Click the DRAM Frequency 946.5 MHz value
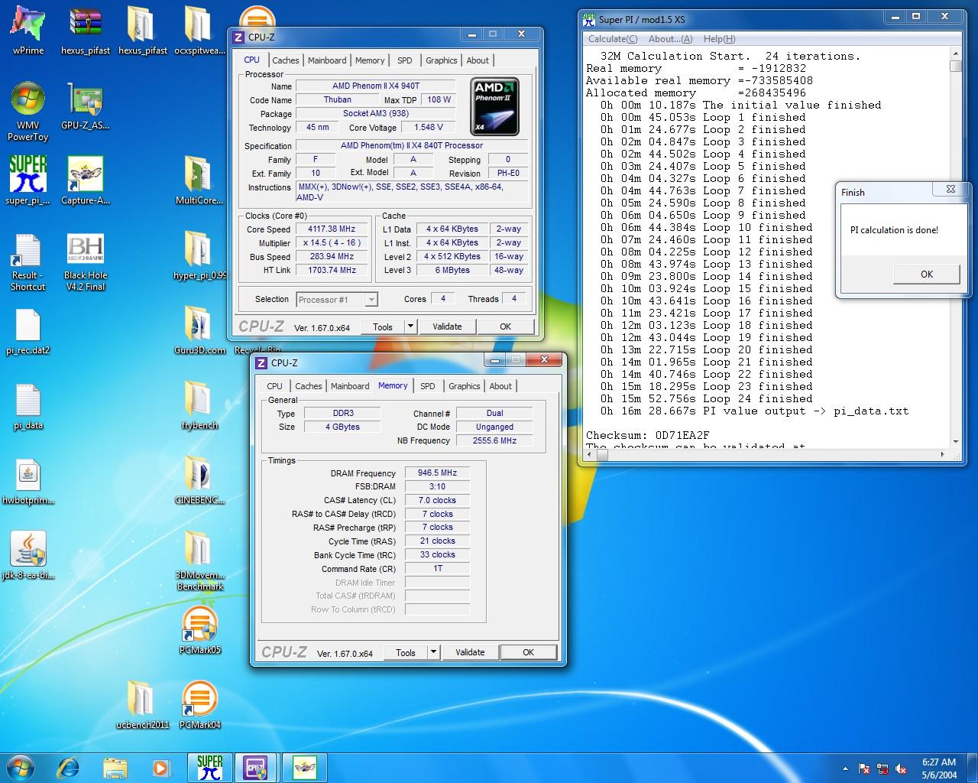Viewport: 978px width, 783px height. [x=438, y=473]
